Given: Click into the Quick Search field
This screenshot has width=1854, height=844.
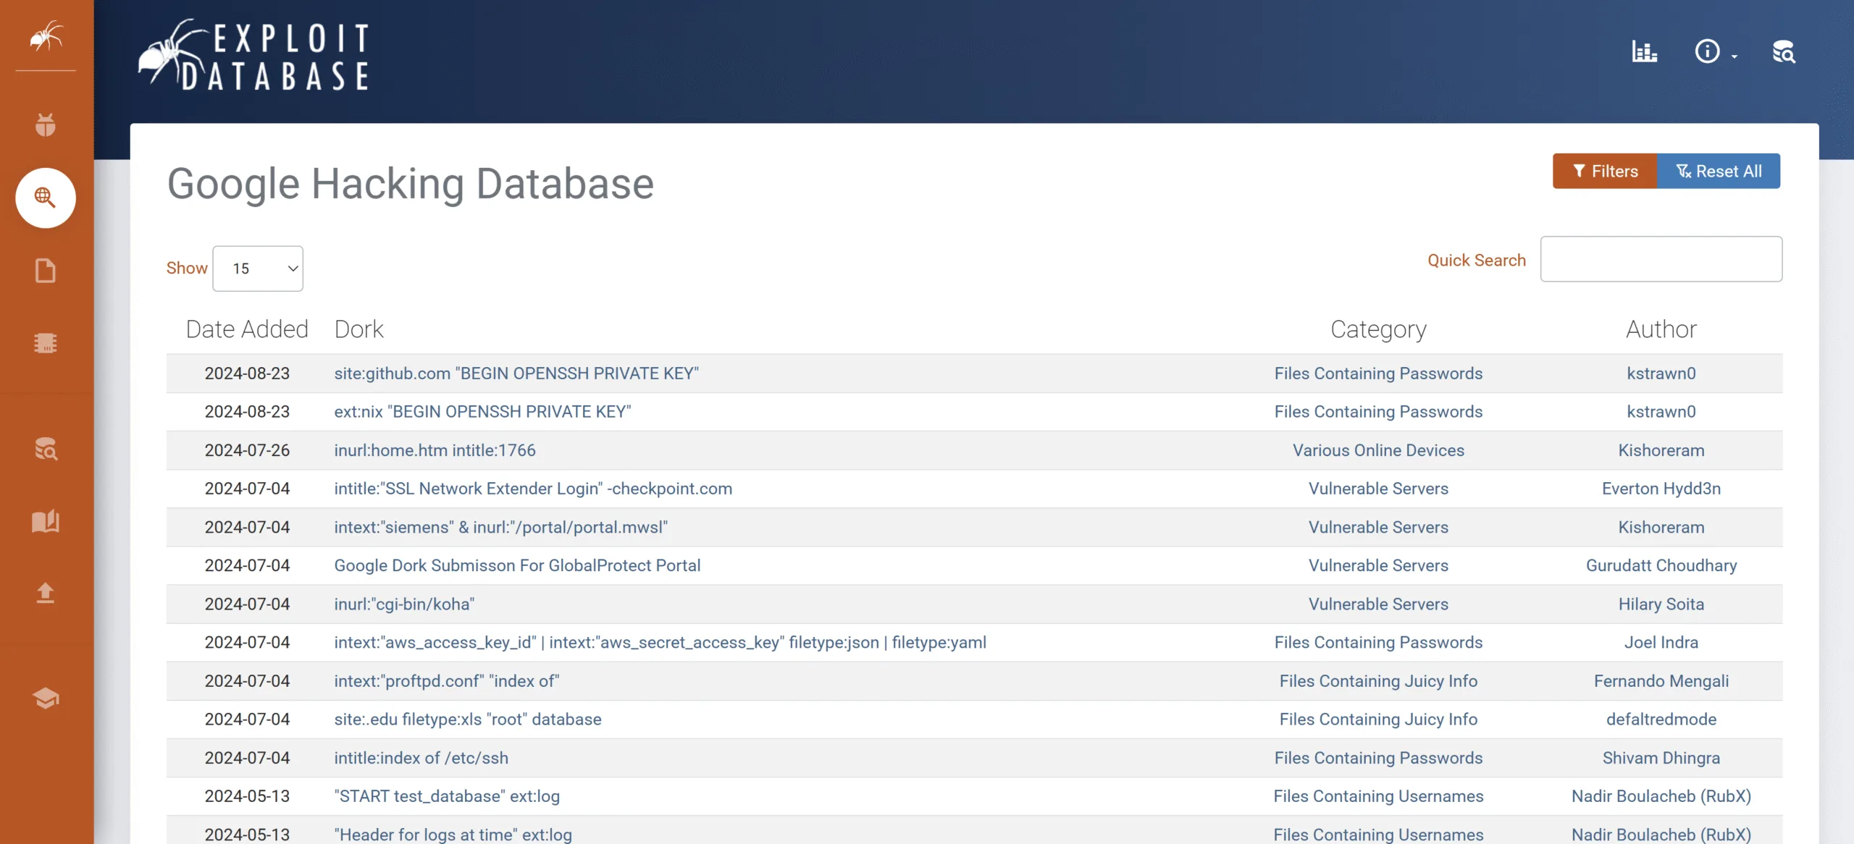Looking at the screenshot, I should (1661, 259).
